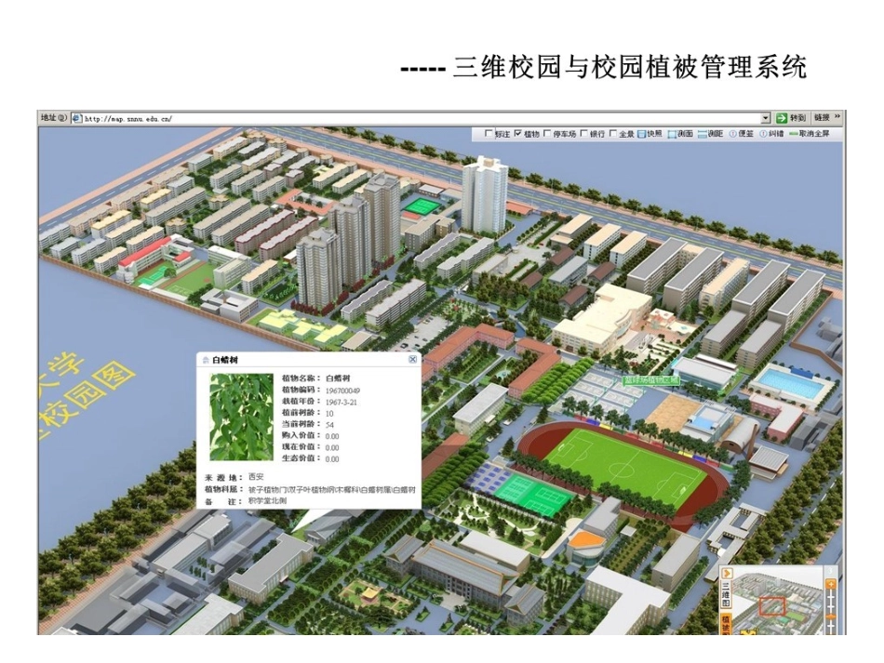Click the home icon in popup title
The image size is (884, 663).
tap(206, 360)
